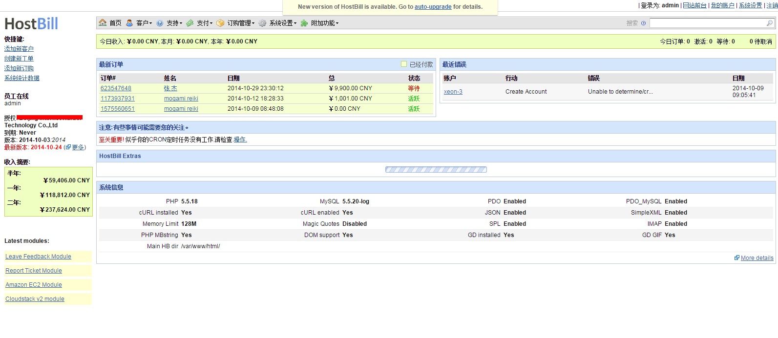Viewport: 778px width, 338px height.
Task: Click the help icon beside 支持
Action: pyautogui.click(x=160, y=23)
